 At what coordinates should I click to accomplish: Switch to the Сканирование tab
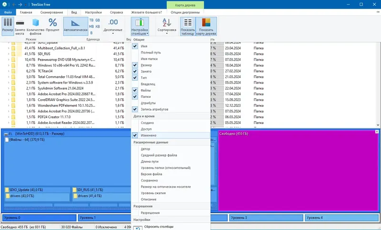51,12
